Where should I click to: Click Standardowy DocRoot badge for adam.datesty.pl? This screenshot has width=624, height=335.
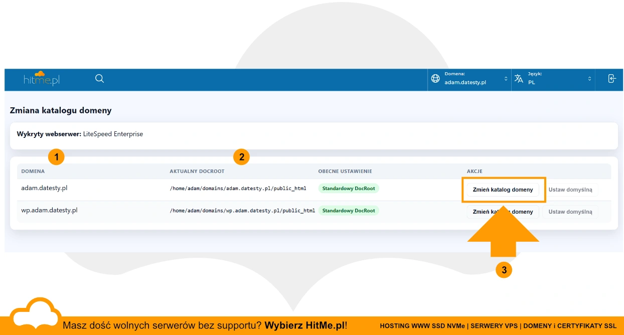tap(349, 189)
